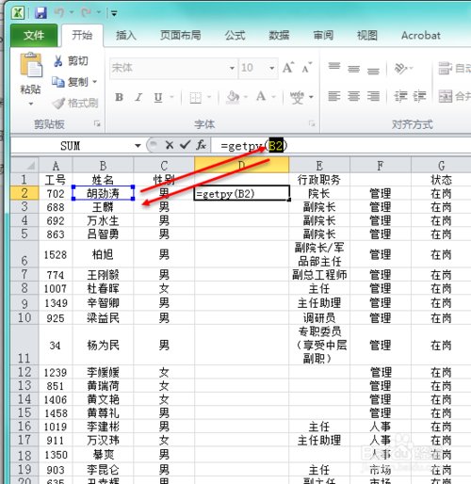Toggle Align Text Left

click(334, 96)
